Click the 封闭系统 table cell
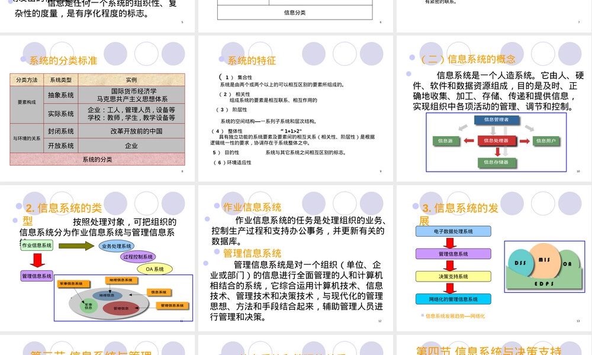 61,131
